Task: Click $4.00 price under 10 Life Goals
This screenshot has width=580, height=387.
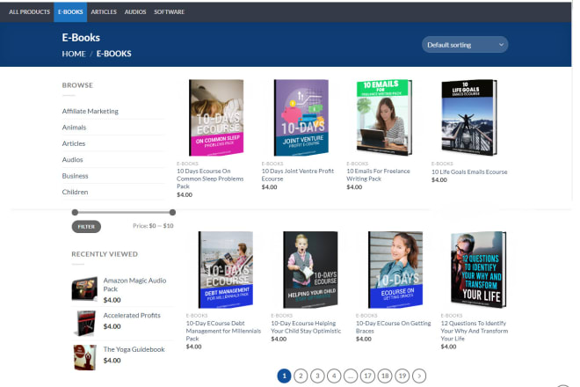Action: [439, 180]
